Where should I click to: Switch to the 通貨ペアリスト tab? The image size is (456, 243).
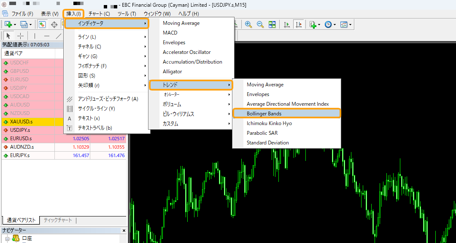click(21, 220)
